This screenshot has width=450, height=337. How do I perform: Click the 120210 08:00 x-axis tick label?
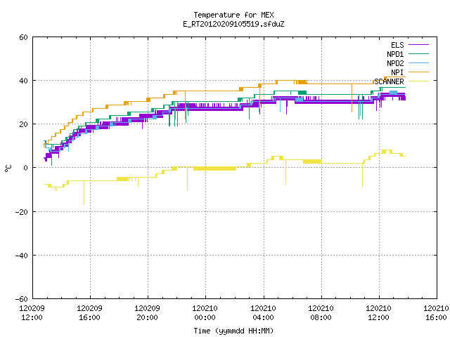321,313
